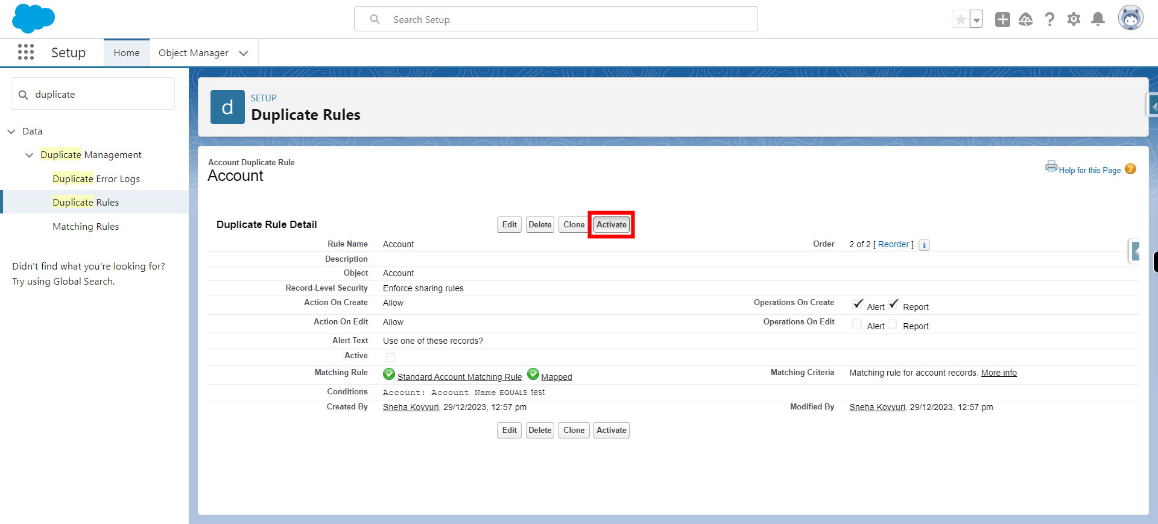Click the bottom Clone button

(x=574, y=430)
